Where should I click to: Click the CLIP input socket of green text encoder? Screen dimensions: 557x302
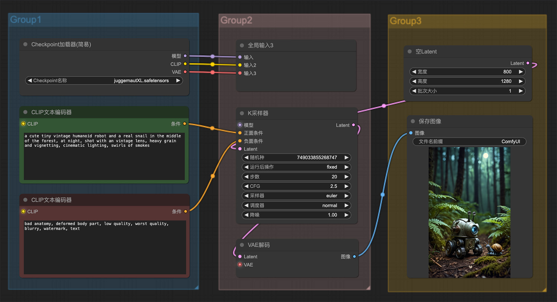point(23,124)
